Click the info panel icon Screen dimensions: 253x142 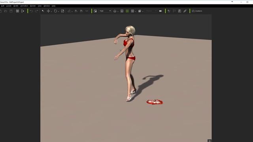point(122,11)
